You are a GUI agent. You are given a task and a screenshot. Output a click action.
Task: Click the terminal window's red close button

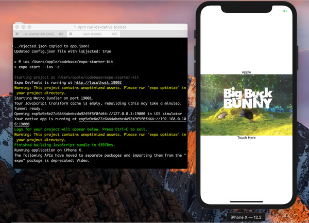[x=17, y=27]
